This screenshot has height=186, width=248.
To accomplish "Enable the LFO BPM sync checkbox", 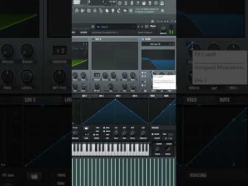I will pyautogui.click(x=104, y=128).
